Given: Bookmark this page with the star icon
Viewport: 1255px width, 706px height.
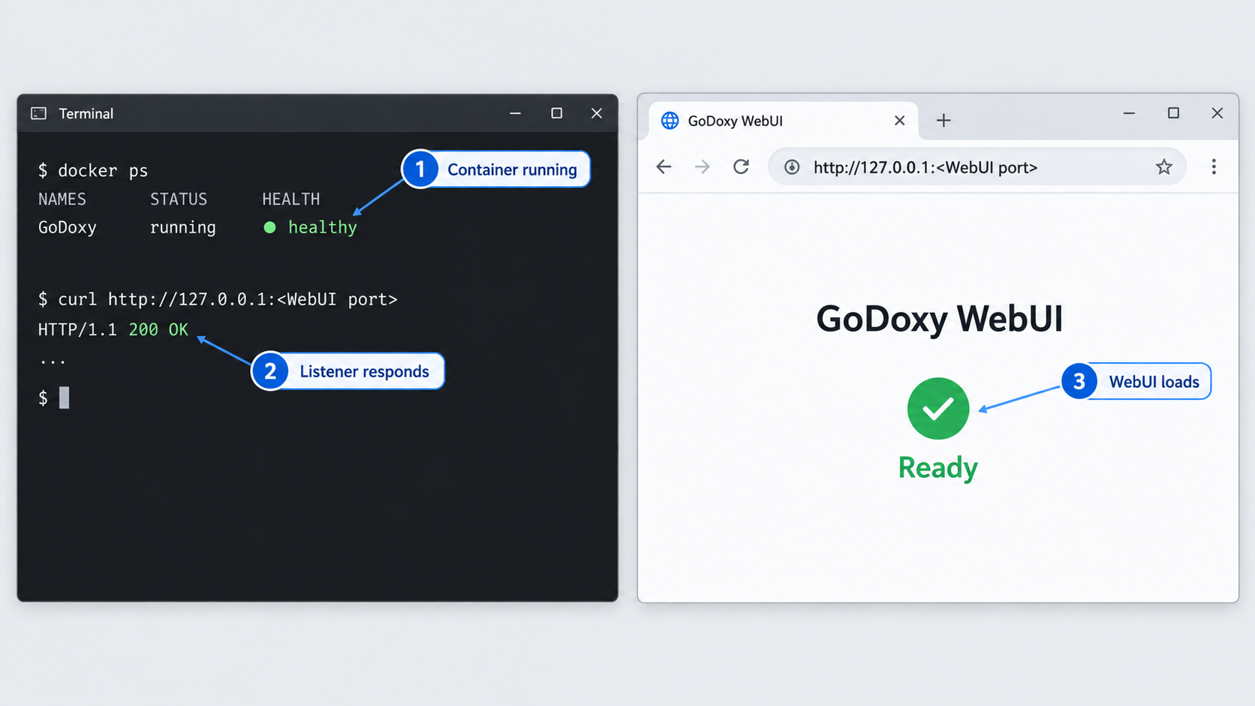Looking at the screenshot, I should tap(1163, 167).
